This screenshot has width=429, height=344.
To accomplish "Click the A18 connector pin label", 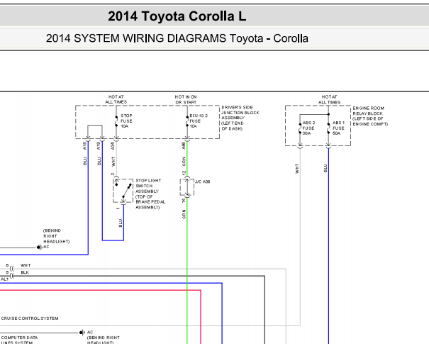I will click(x=84, y=146).
